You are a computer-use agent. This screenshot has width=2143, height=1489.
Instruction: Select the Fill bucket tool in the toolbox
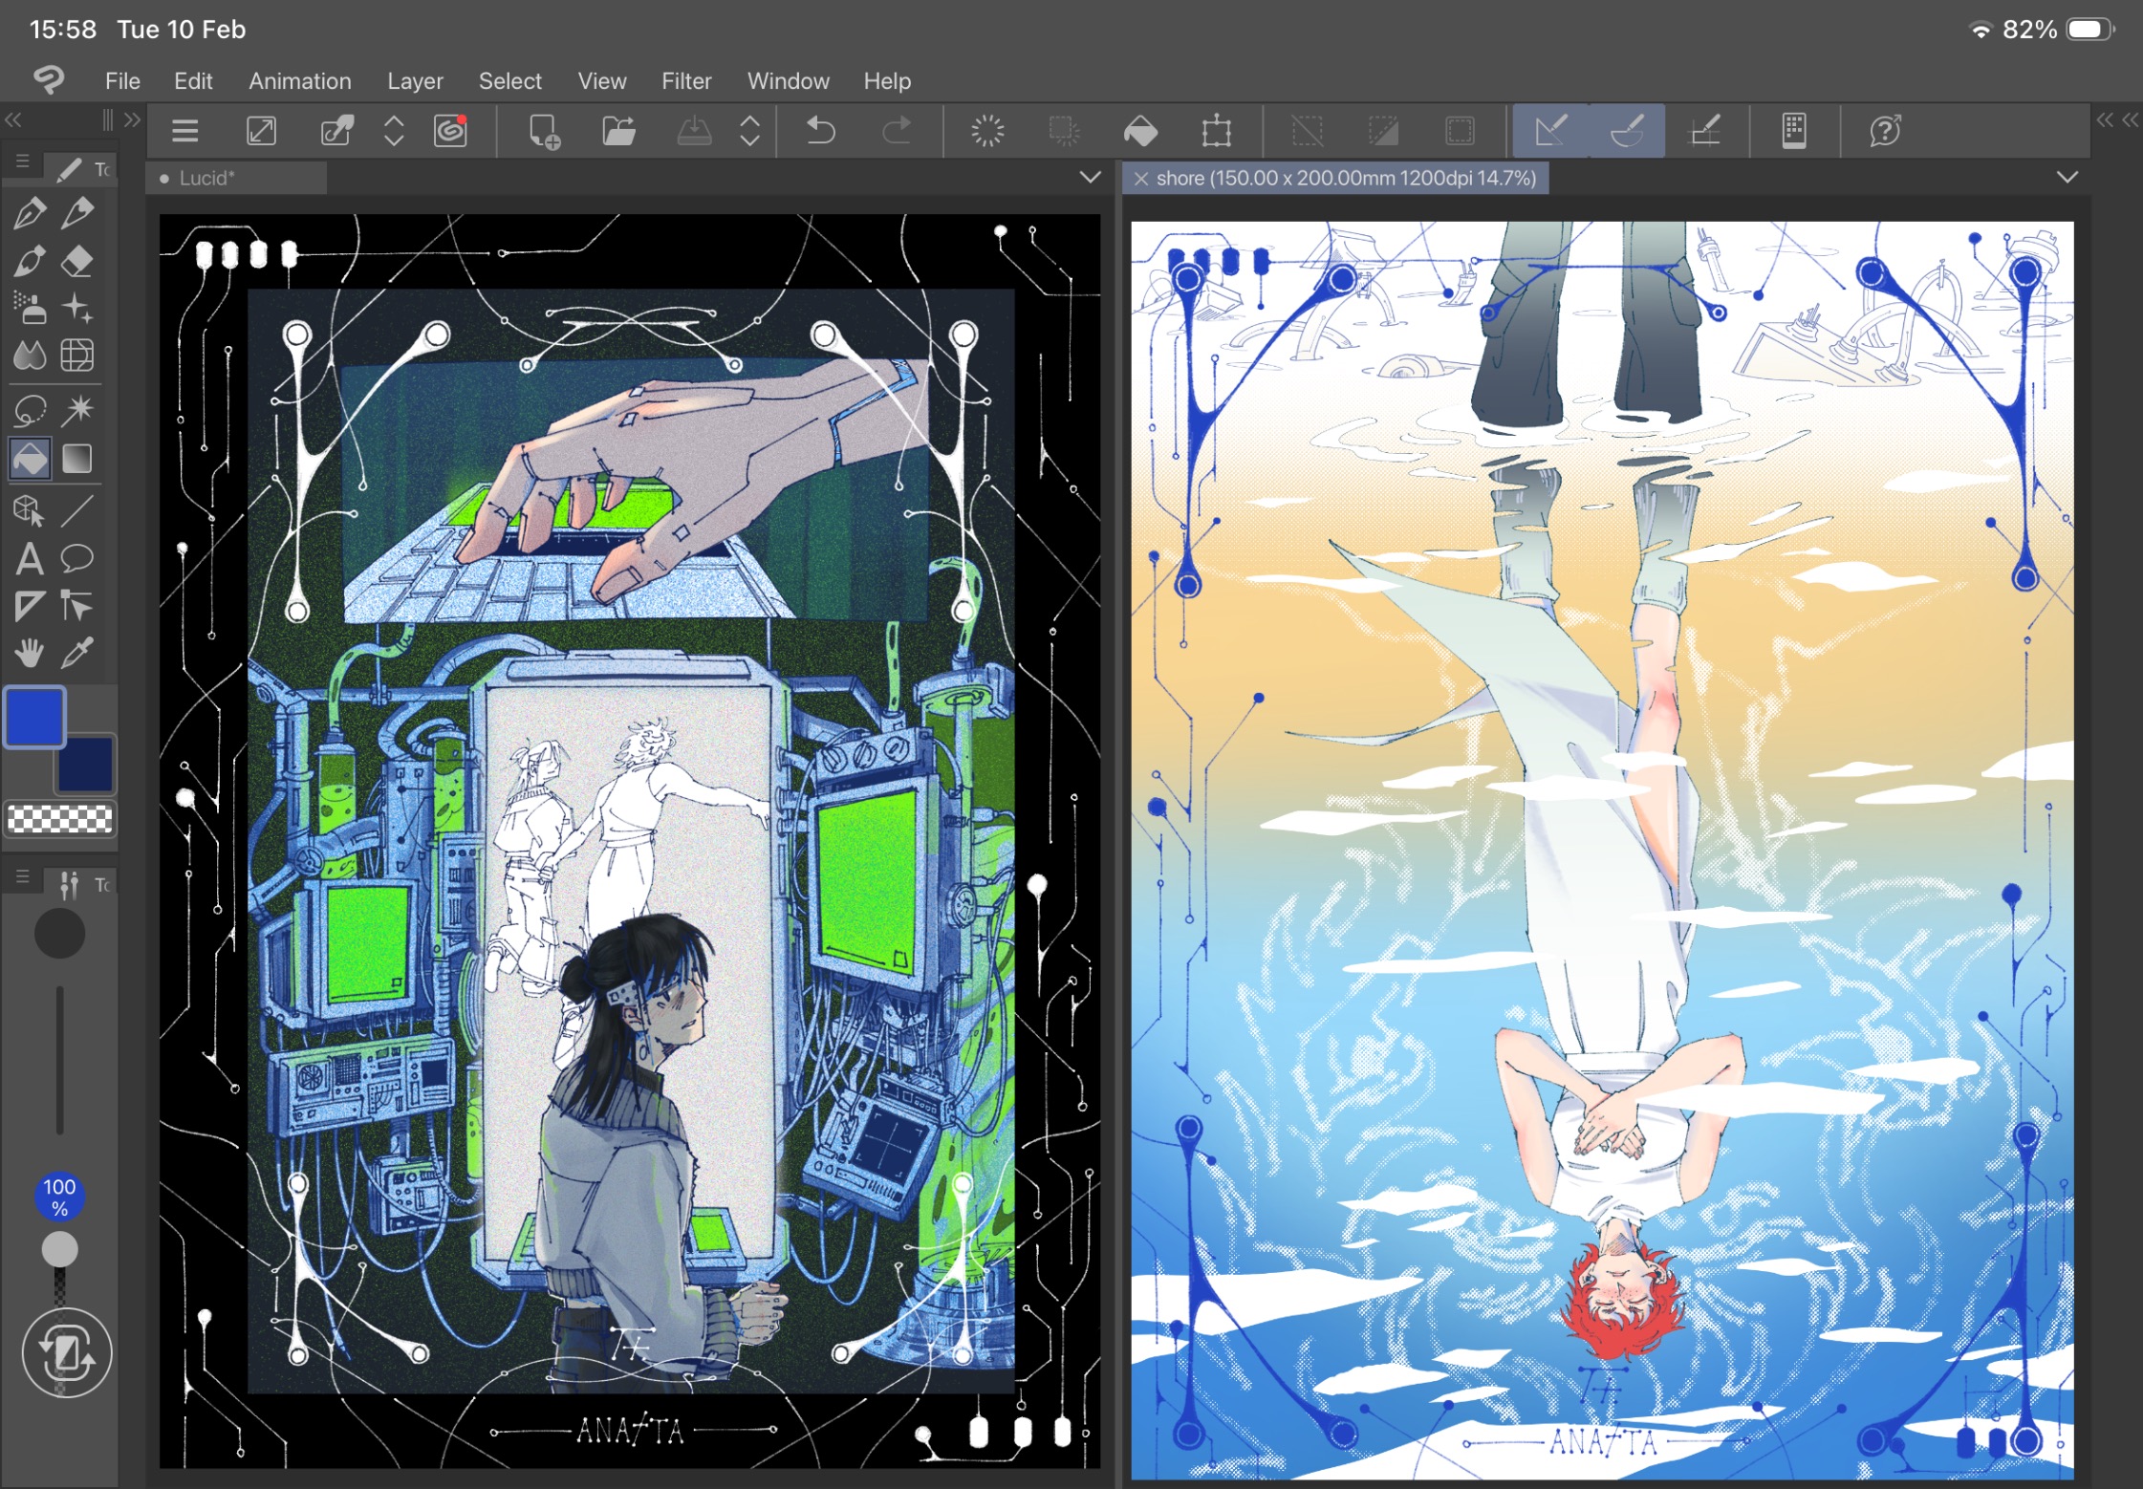pyautogui.click(x=30, y=459)
